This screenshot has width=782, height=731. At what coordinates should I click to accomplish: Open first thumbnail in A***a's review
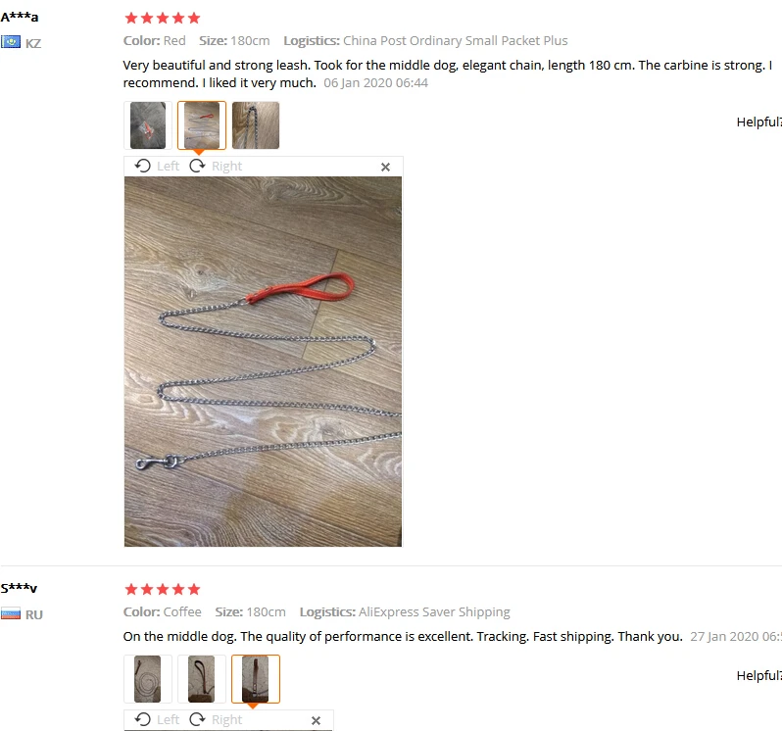point(148,125)
